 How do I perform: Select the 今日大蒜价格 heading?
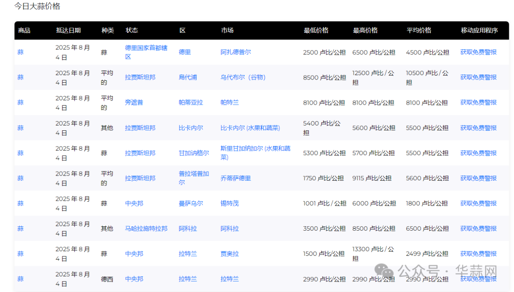(37, 6)
